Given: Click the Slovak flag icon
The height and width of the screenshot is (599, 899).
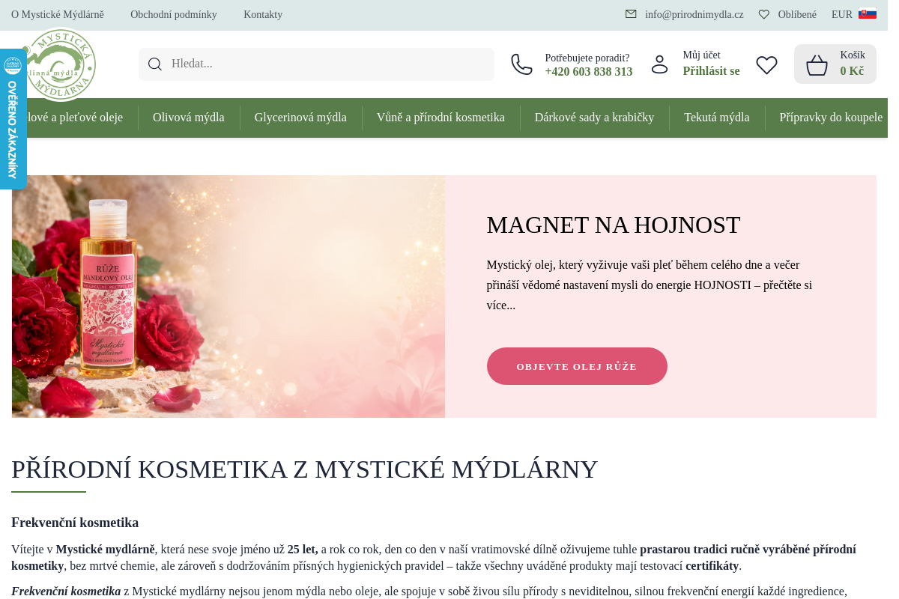Looking at the screenshot, I should pyautogui.click(x=868, y=13).
